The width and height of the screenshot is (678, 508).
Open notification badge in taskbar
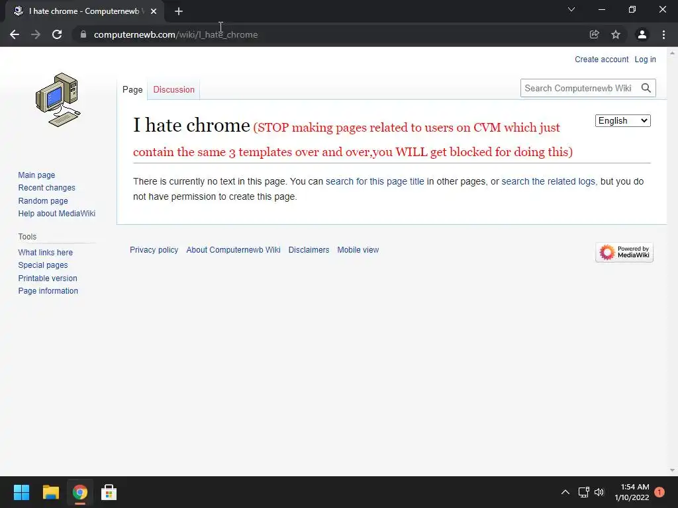(x=659, y=492)
